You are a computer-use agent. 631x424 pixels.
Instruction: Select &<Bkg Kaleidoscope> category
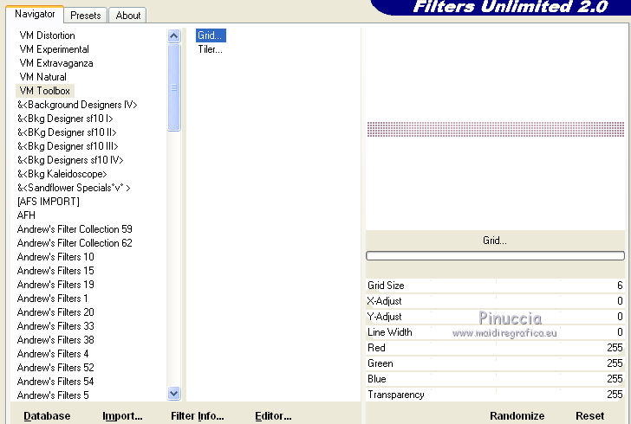click(x=62, y=174)
